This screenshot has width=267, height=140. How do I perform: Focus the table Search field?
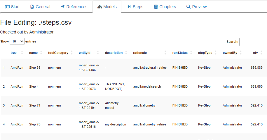coord(253,42)
